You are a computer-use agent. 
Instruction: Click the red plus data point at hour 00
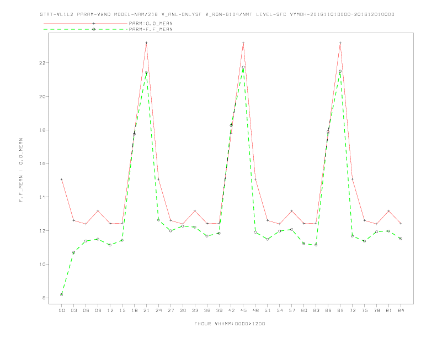[62, 179]
